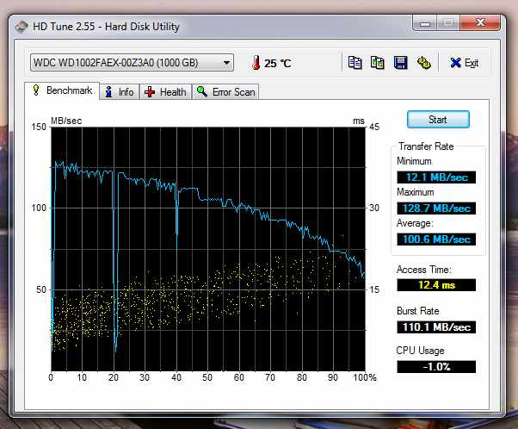
Task: Open the options settings icon
Action: 424,63
